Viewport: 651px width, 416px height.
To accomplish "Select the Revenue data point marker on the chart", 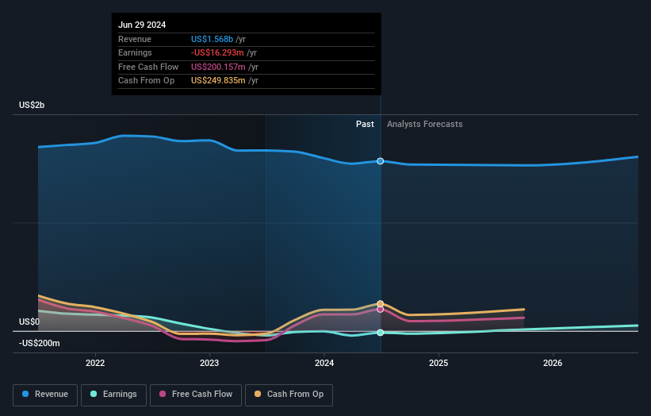I will coord(381,161).
